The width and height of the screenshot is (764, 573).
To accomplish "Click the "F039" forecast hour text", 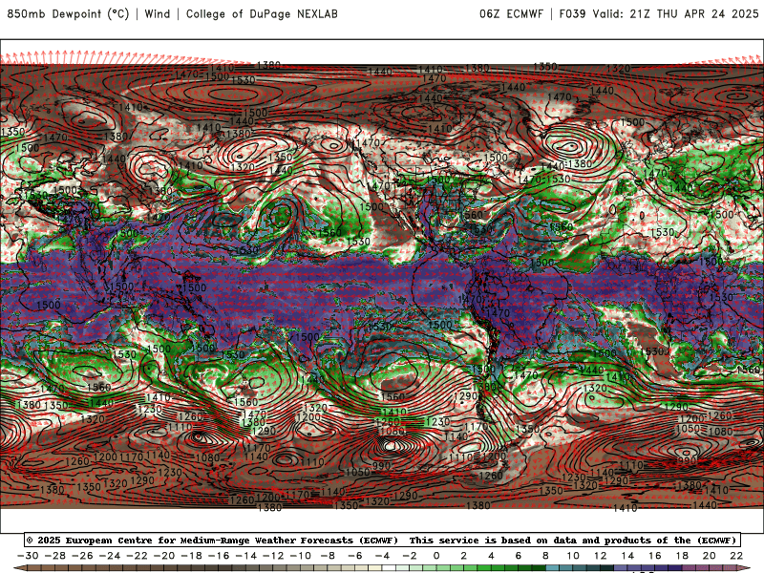I will coord(572,13).
